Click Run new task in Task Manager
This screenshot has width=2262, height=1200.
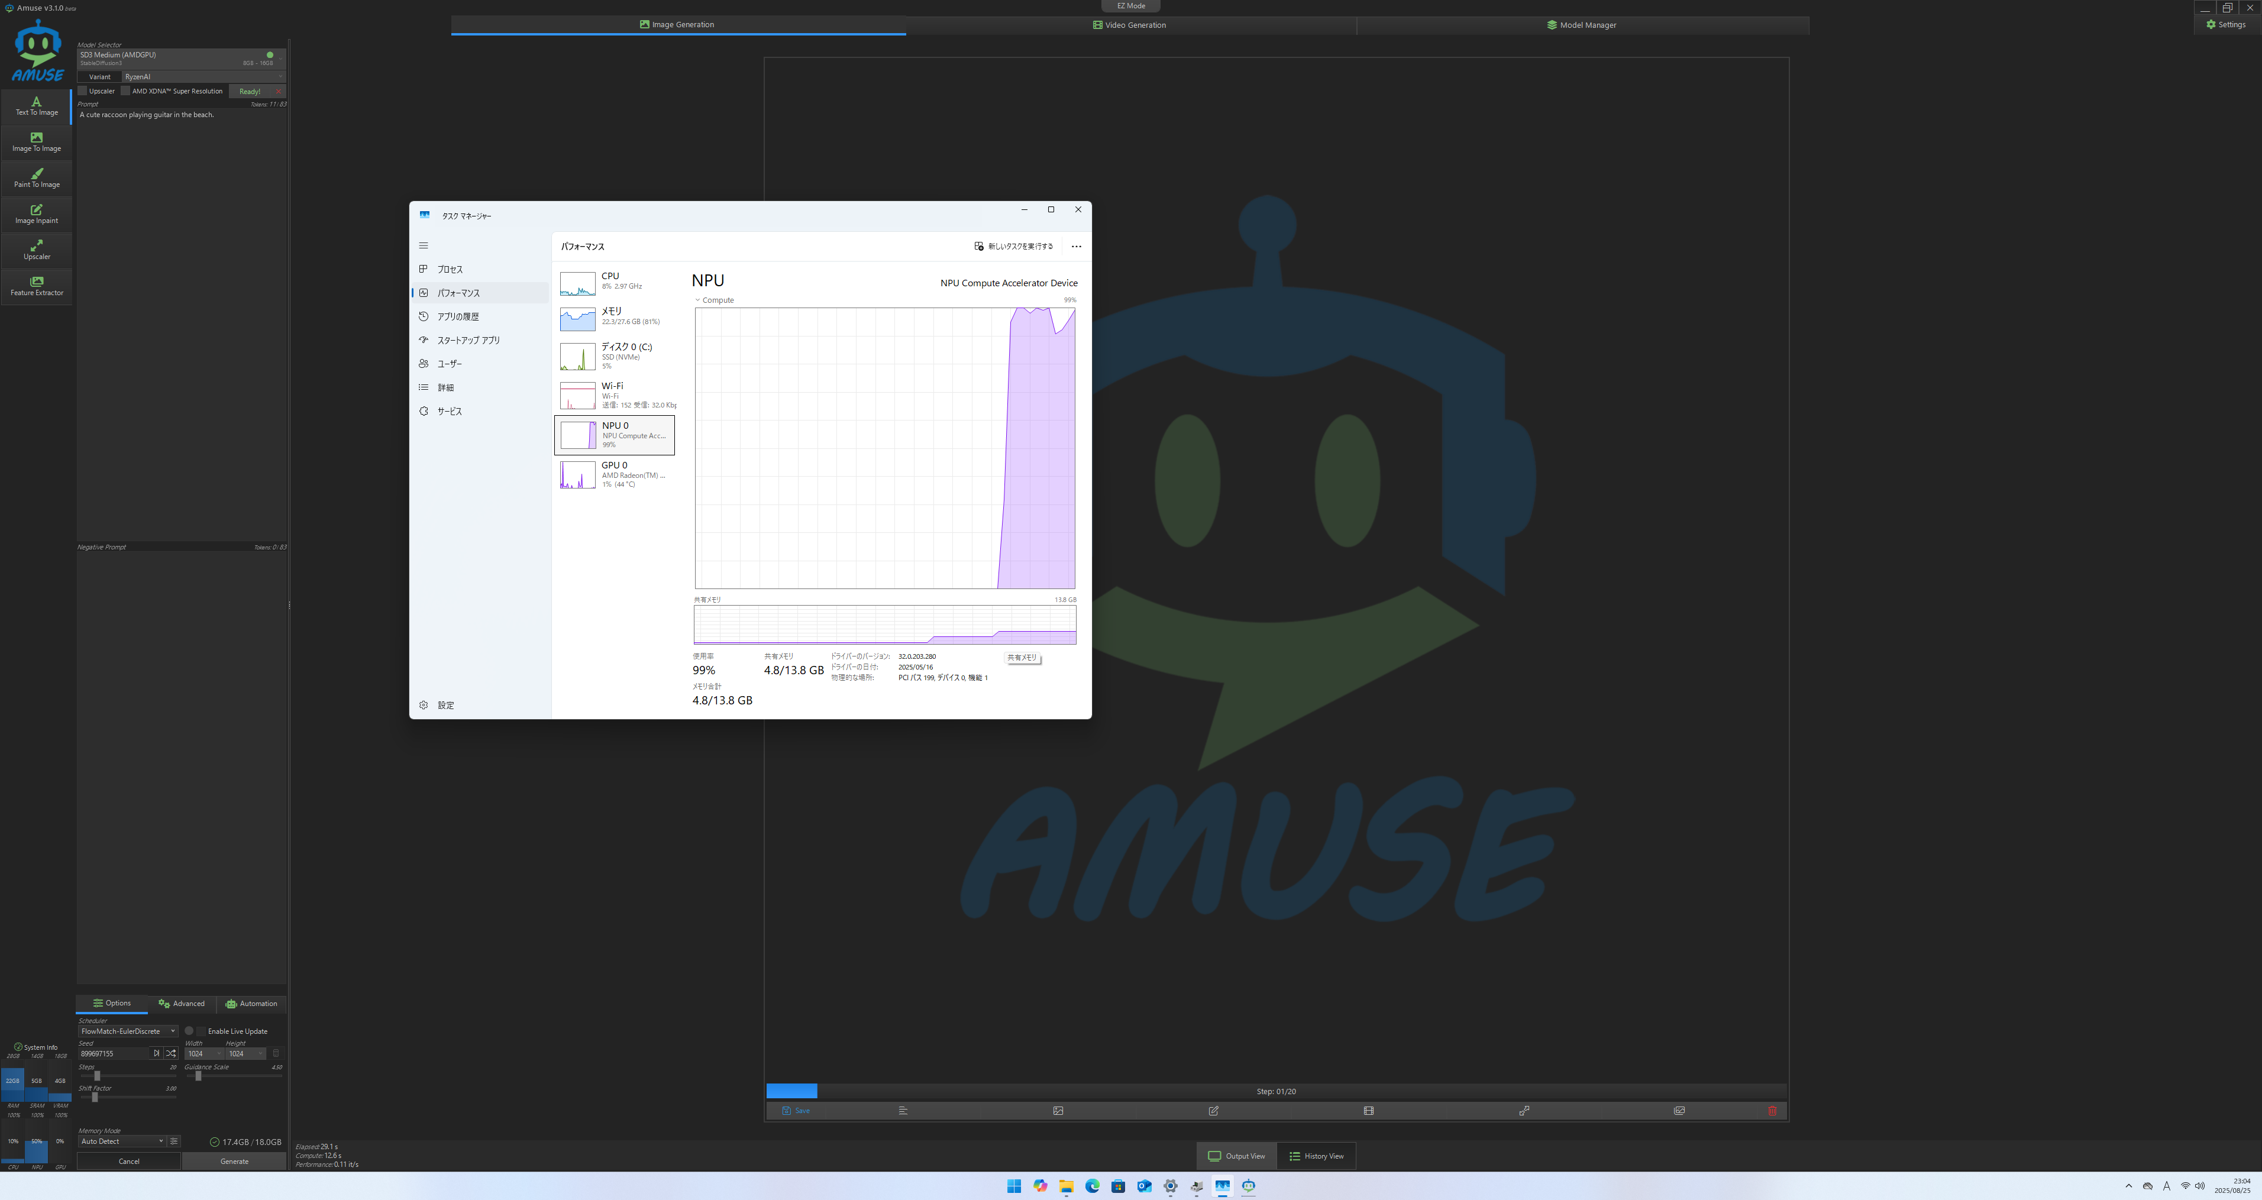[1014, 247]
